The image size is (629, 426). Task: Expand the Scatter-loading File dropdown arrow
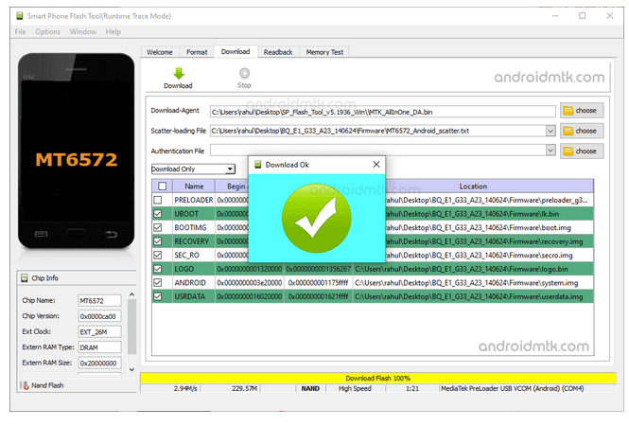(x=550, y=131)
